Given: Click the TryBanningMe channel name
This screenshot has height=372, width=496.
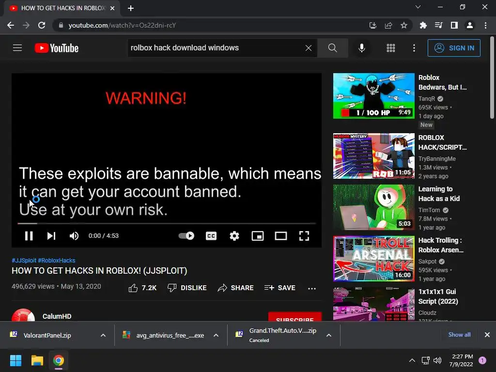Looking at the screenshot, I should [437, 159].
